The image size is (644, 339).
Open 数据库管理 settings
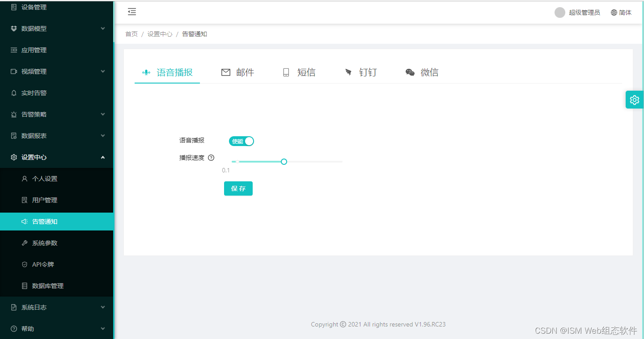[47, 285]
